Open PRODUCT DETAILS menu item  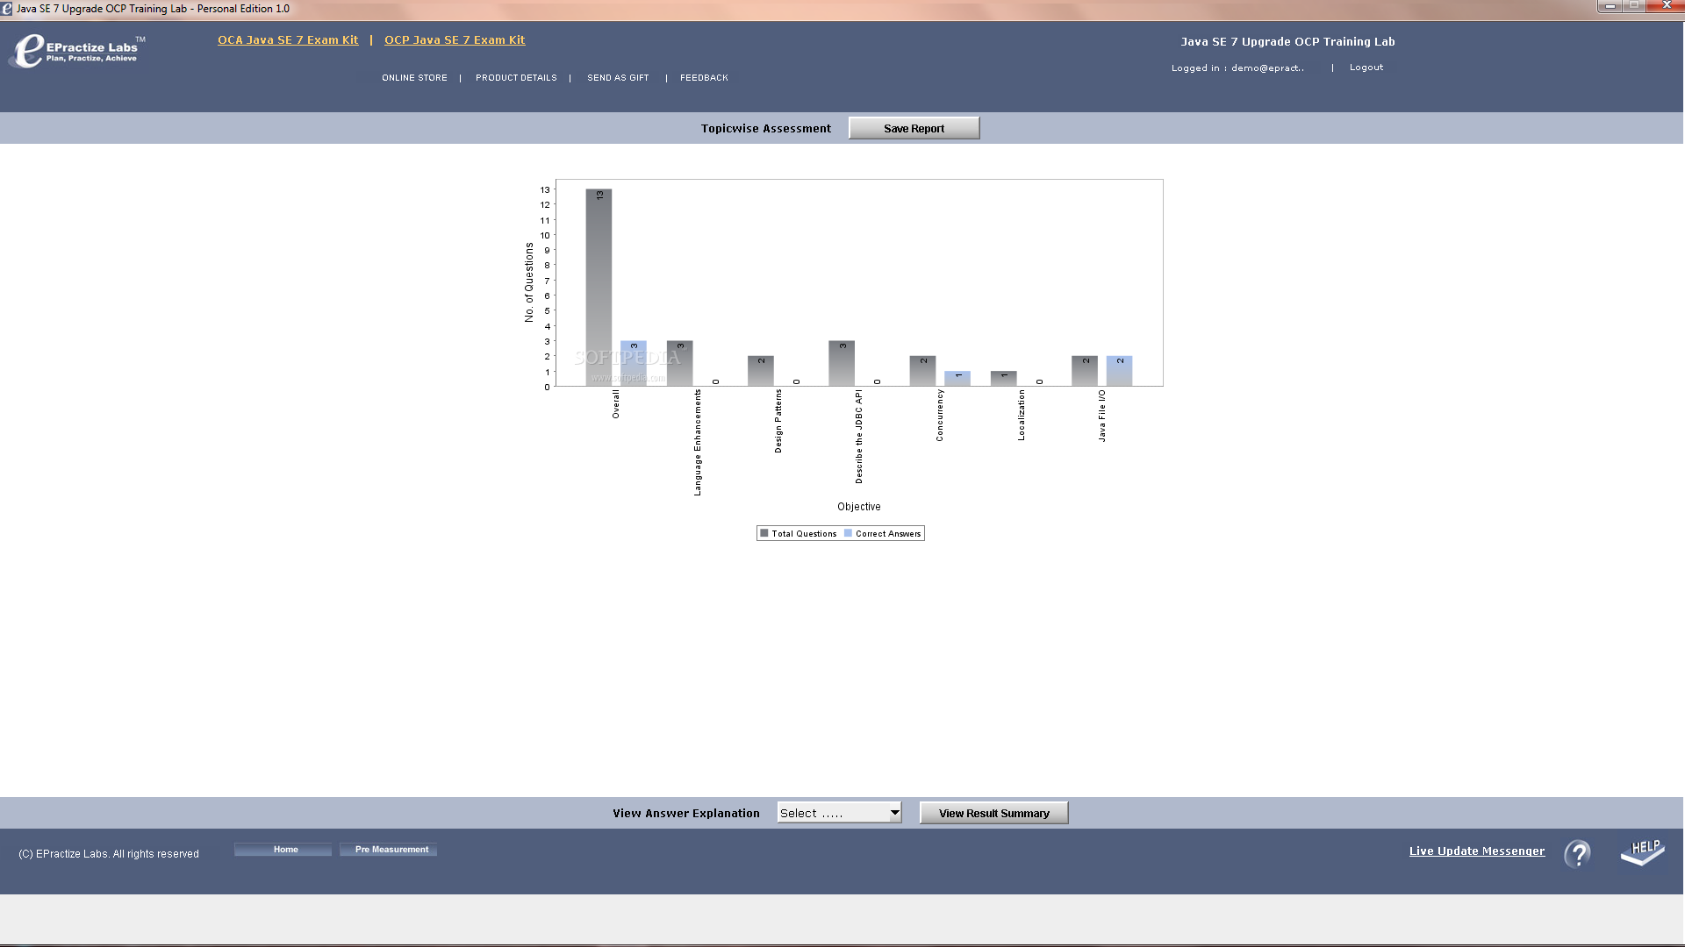(x=516, y=78)
